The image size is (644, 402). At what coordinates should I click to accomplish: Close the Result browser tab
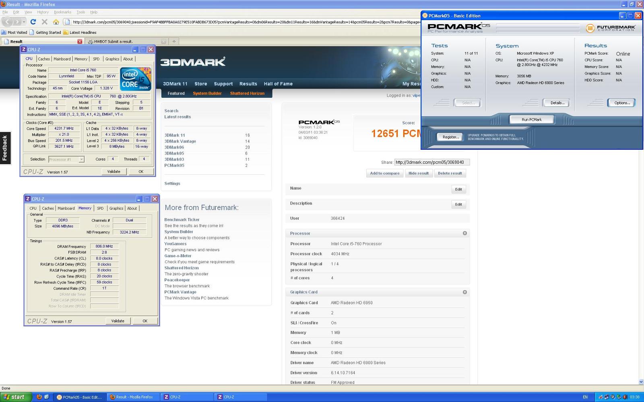(x=80, y=41)
